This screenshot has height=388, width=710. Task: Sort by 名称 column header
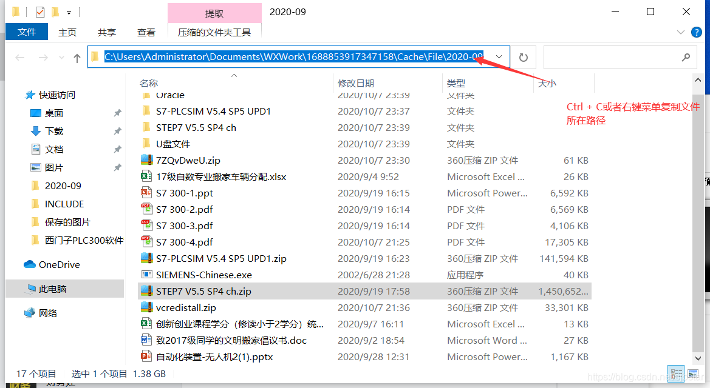pos(149,83)
